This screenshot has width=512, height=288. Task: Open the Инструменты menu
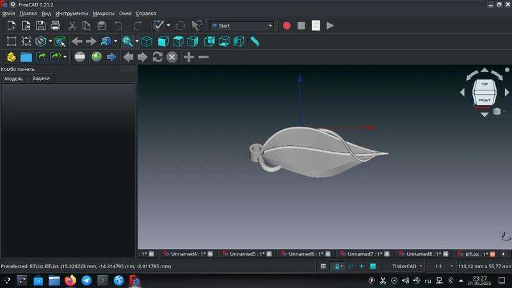[72, 13]
